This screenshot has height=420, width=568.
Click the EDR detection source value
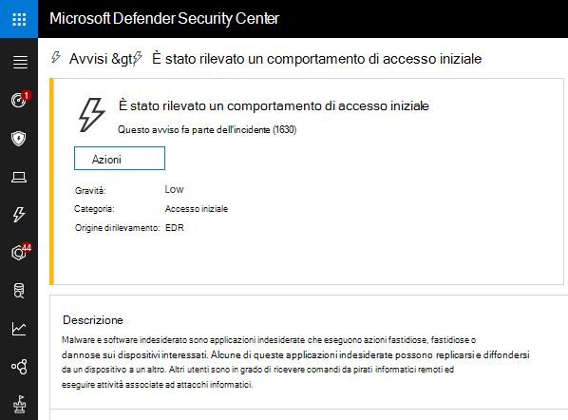(174, 227)
